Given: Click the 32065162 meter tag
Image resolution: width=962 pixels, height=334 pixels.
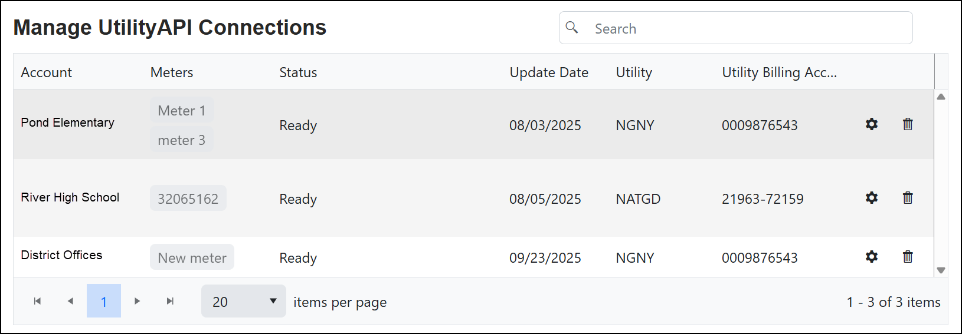Looking at the screenshot, I should pyautogui.click(x=188, y=199).
